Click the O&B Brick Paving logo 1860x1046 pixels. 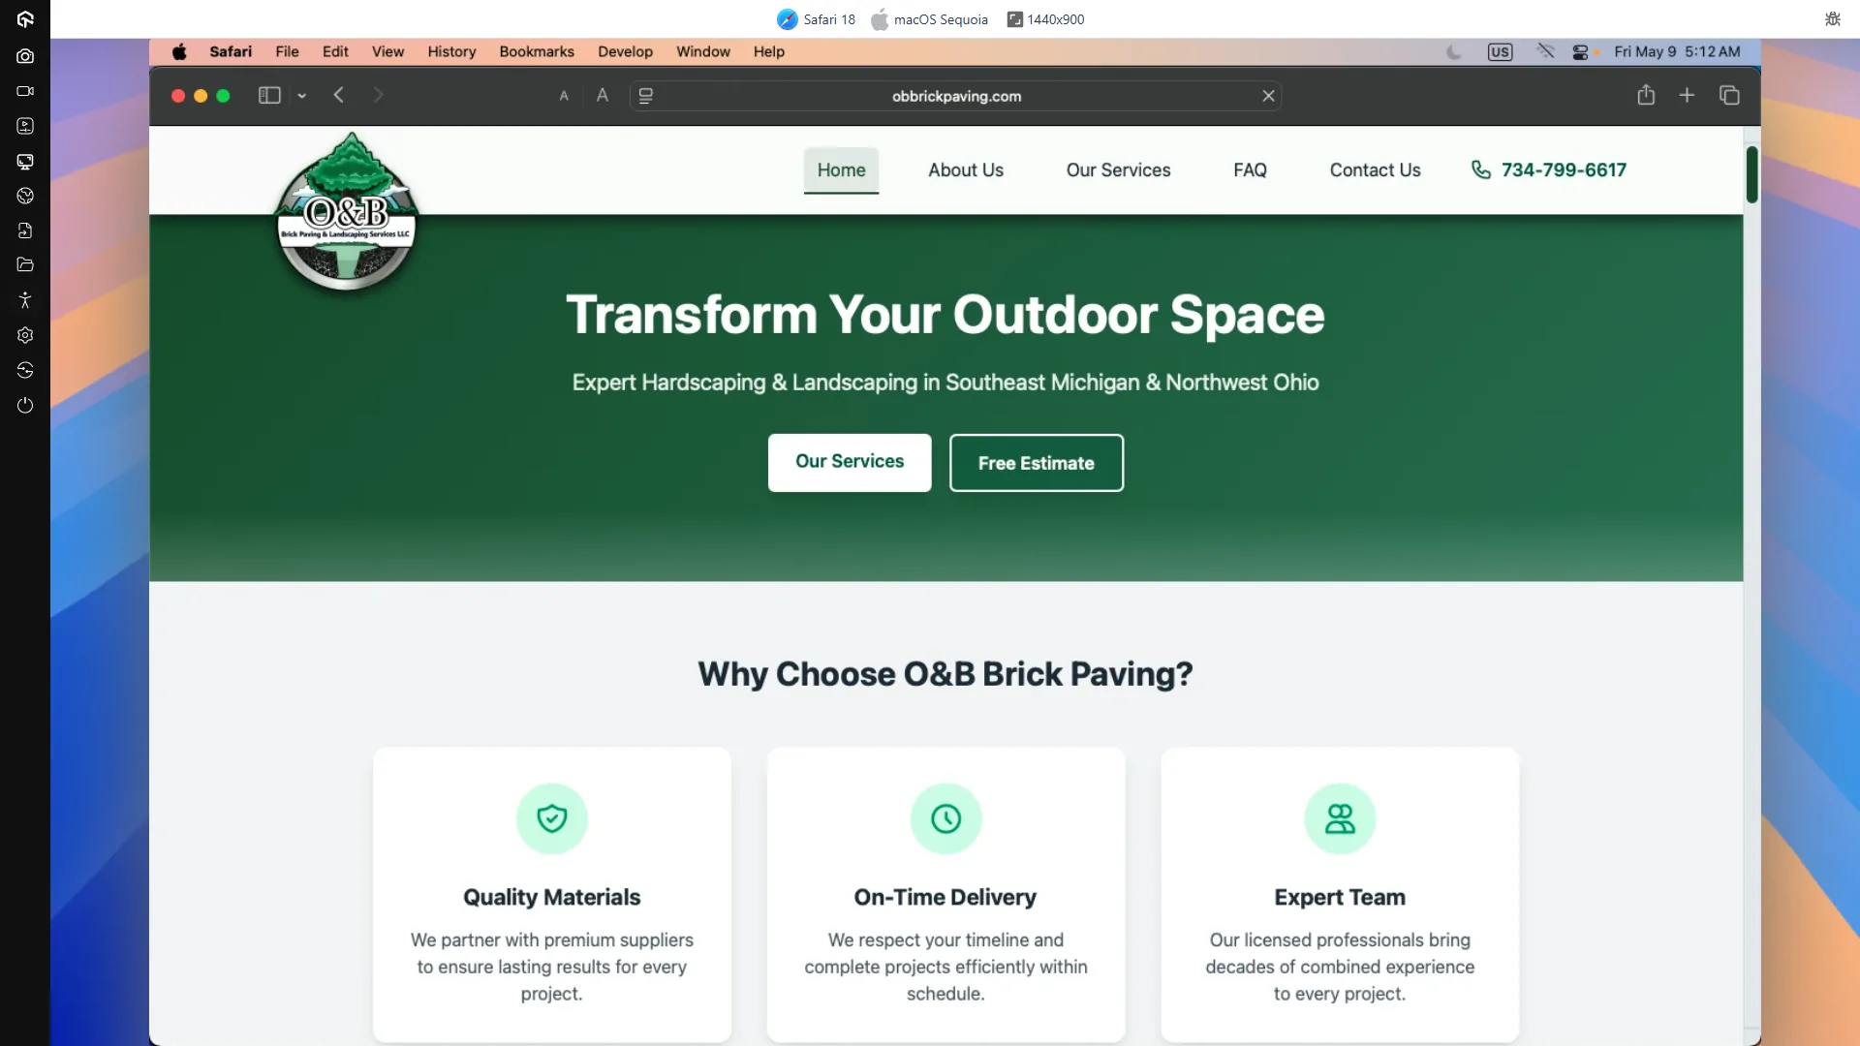[x=347, y=212]
